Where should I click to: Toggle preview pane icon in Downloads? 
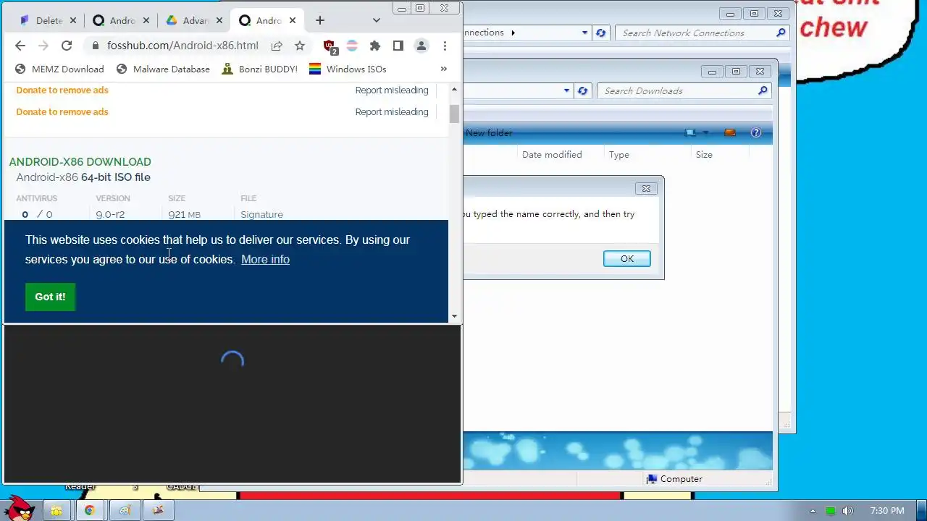pyautogui.click(x=730, y=133)
